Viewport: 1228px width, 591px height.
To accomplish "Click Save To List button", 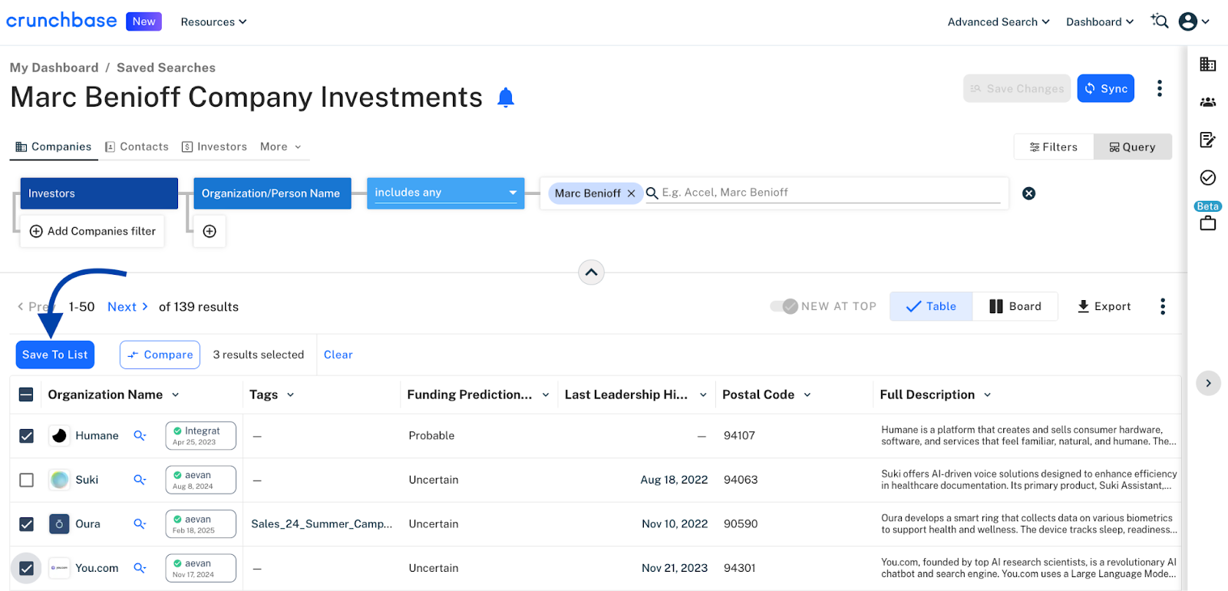I will [55, 355].
